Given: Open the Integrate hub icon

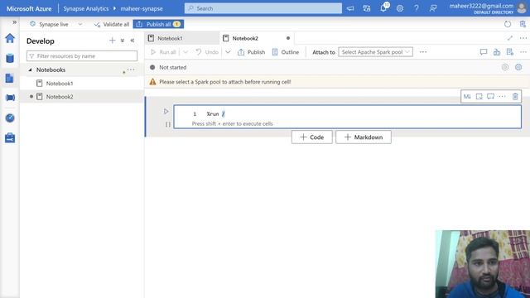Looking at the screenshot, I should click(10, 98).
